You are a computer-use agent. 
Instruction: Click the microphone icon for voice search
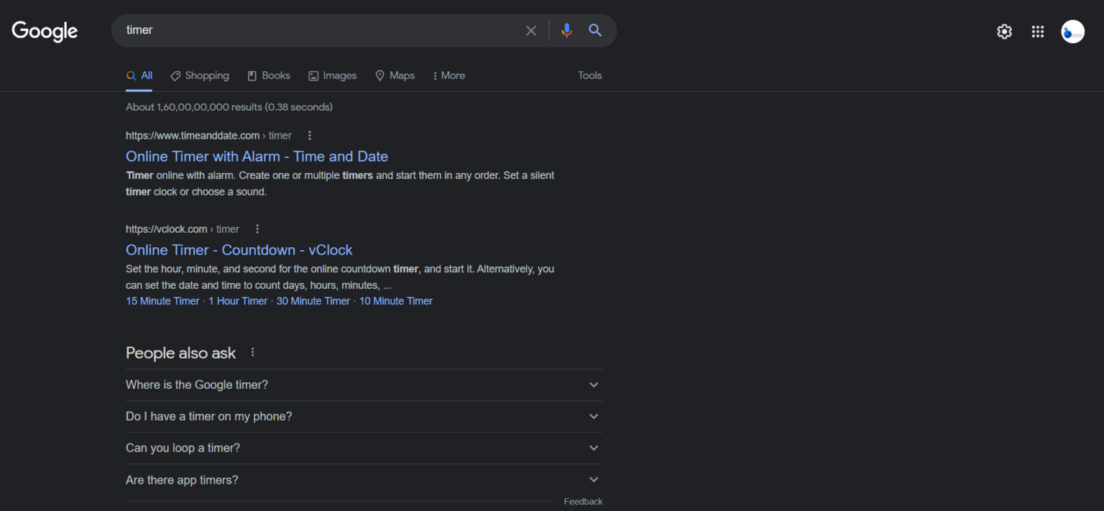(x=566, y=30)
